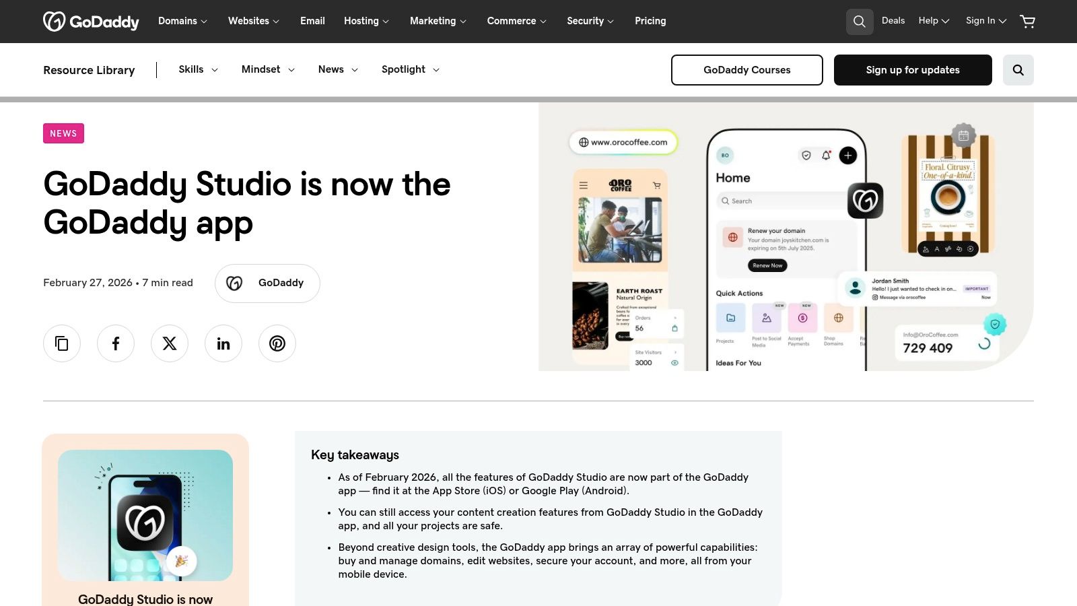Image resolution: width=1077 pixels, height=606 pixels.
Task: Open the hero image of GoDaddy app
Action: pos(786,236)
